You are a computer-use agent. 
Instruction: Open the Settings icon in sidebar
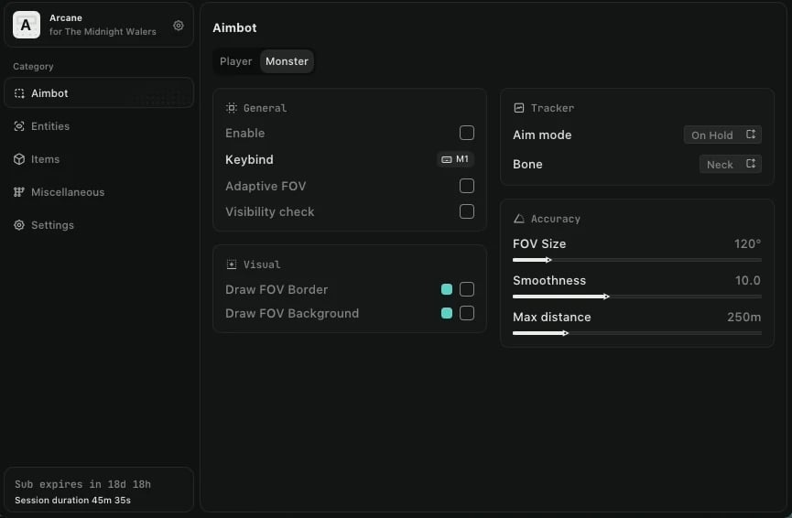[x=19, y=225]
